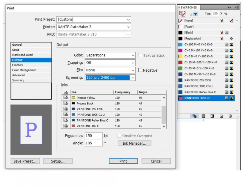Click the show gradient swatches icon

click(212, 116)
